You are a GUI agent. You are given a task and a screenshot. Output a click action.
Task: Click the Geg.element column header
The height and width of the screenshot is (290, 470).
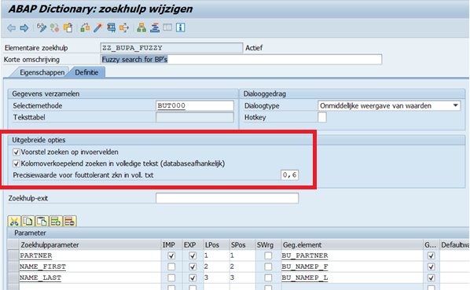click(x=352, y=244)
